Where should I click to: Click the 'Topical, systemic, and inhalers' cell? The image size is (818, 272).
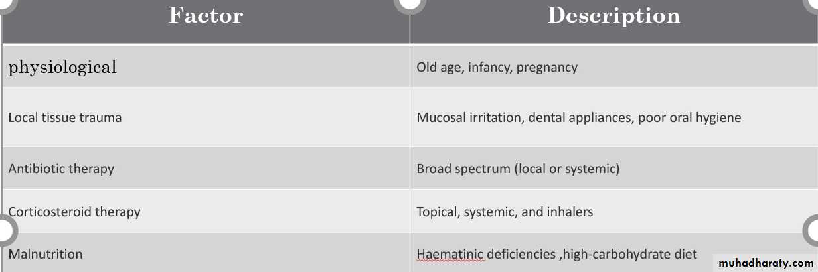click(505, 212)
